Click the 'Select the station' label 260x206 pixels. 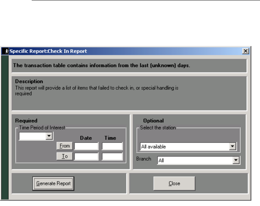[x=158, y=127]
